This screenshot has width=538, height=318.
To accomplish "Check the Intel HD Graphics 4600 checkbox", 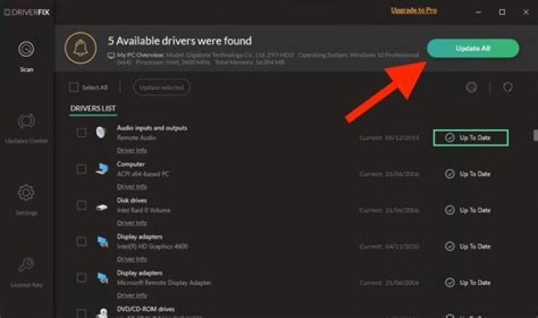I will click(x=81, y=242).
